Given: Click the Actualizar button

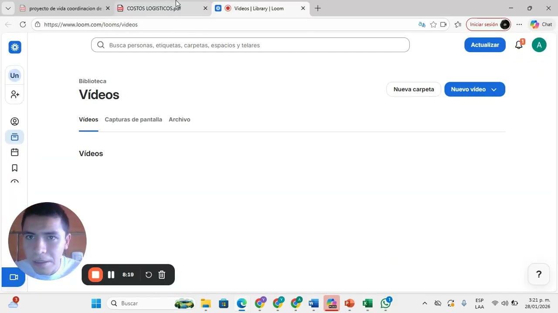Looking at the screenshot, I should tap(485, 45).
